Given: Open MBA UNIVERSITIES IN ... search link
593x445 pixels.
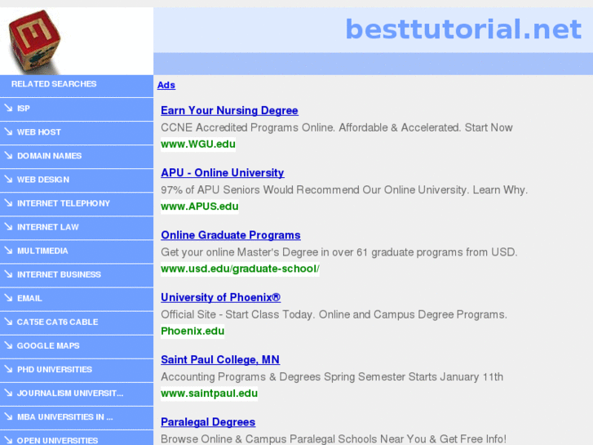Looking at the screenshot, I should point(64,417).
